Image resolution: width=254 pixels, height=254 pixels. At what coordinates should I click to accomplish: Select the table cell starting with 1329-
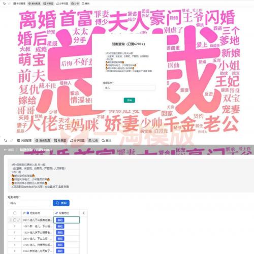point(38,232)
